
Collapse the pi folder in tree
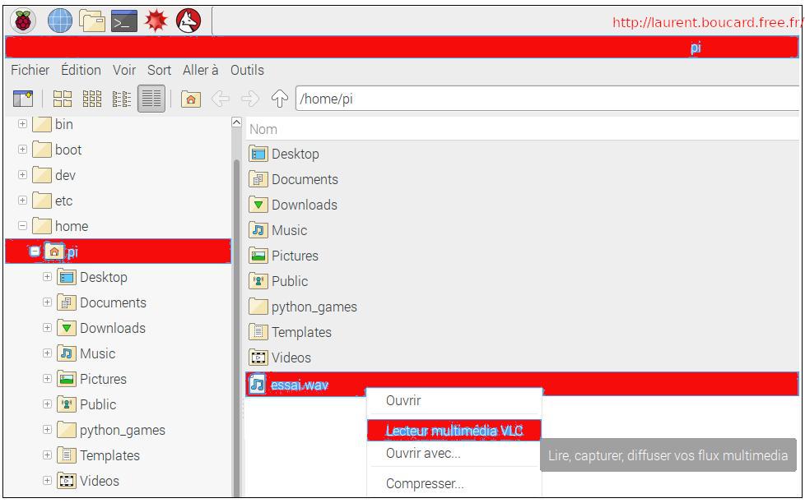pos(35,251)
